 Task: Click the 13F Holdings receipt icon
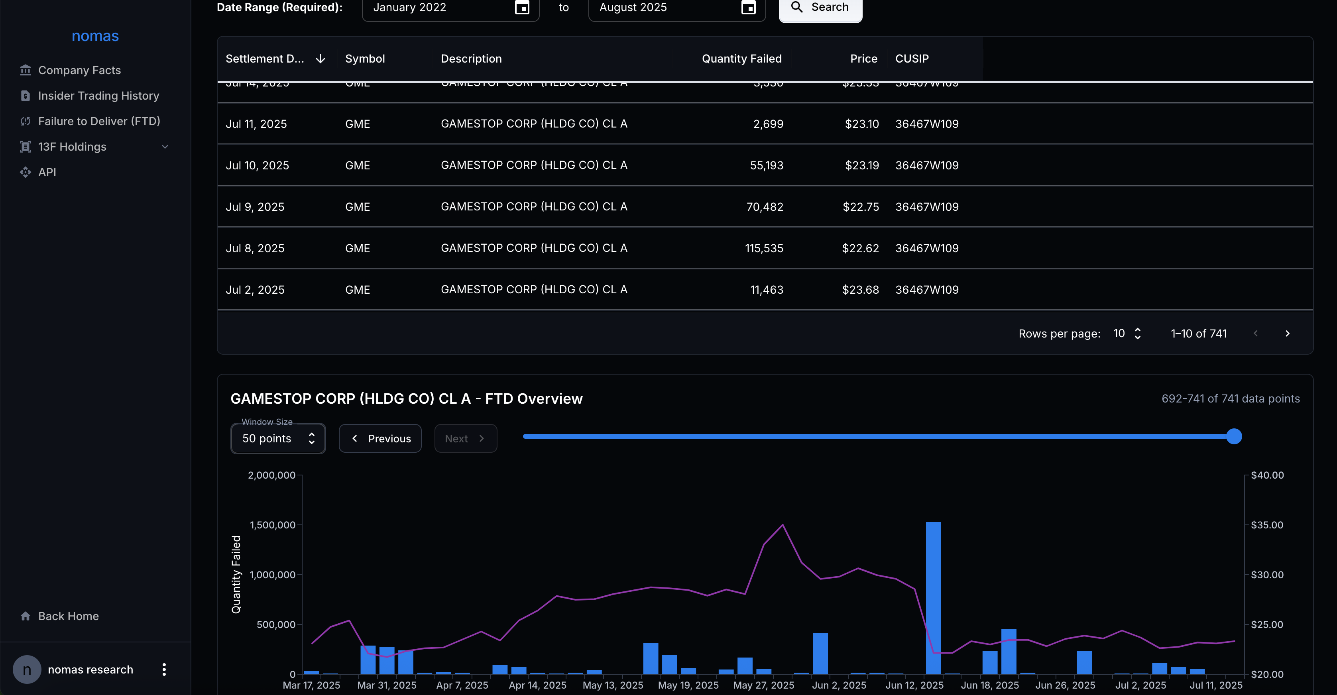[26, 146]
